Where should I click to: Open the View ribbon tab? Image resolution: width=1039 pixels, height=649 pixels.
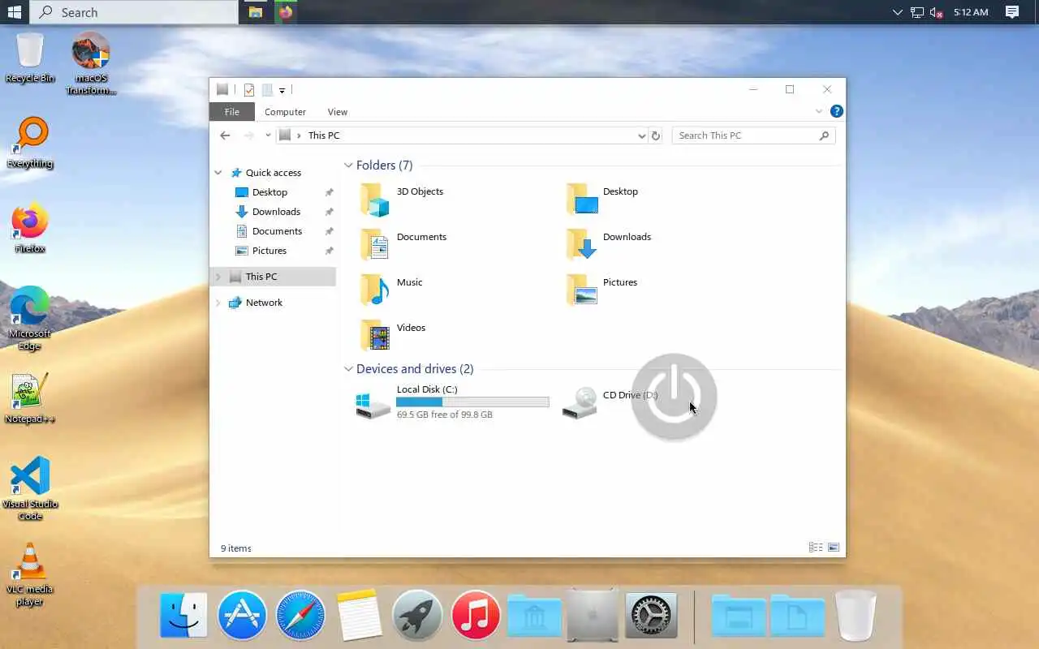(x=338, y=112)
